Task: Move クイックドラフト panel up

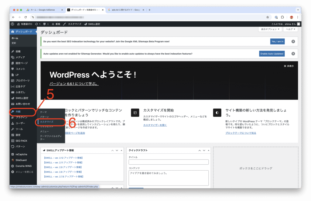Action: 200,150
